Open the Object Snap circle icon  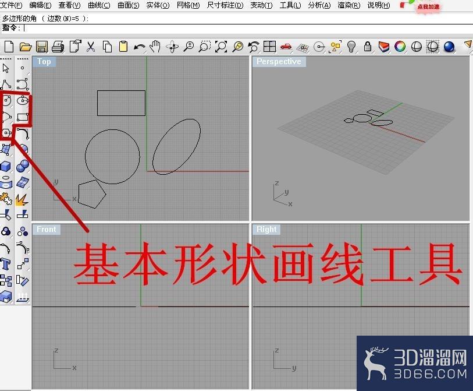(x=319, y=47)
